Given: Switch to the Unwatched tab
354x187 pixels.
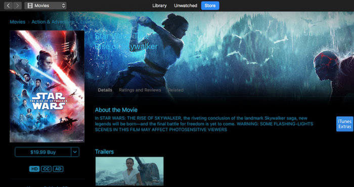Looking at the screenshot, I should point(186,6).
